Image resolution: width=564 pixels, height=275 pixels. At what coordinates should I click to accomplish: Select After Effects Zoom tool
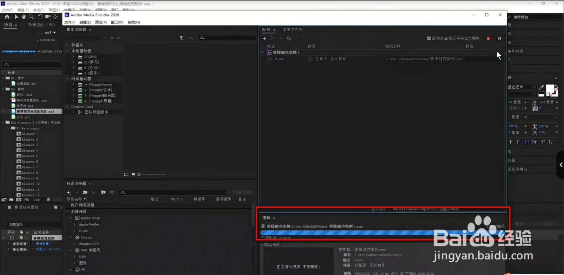coord(31,17)
